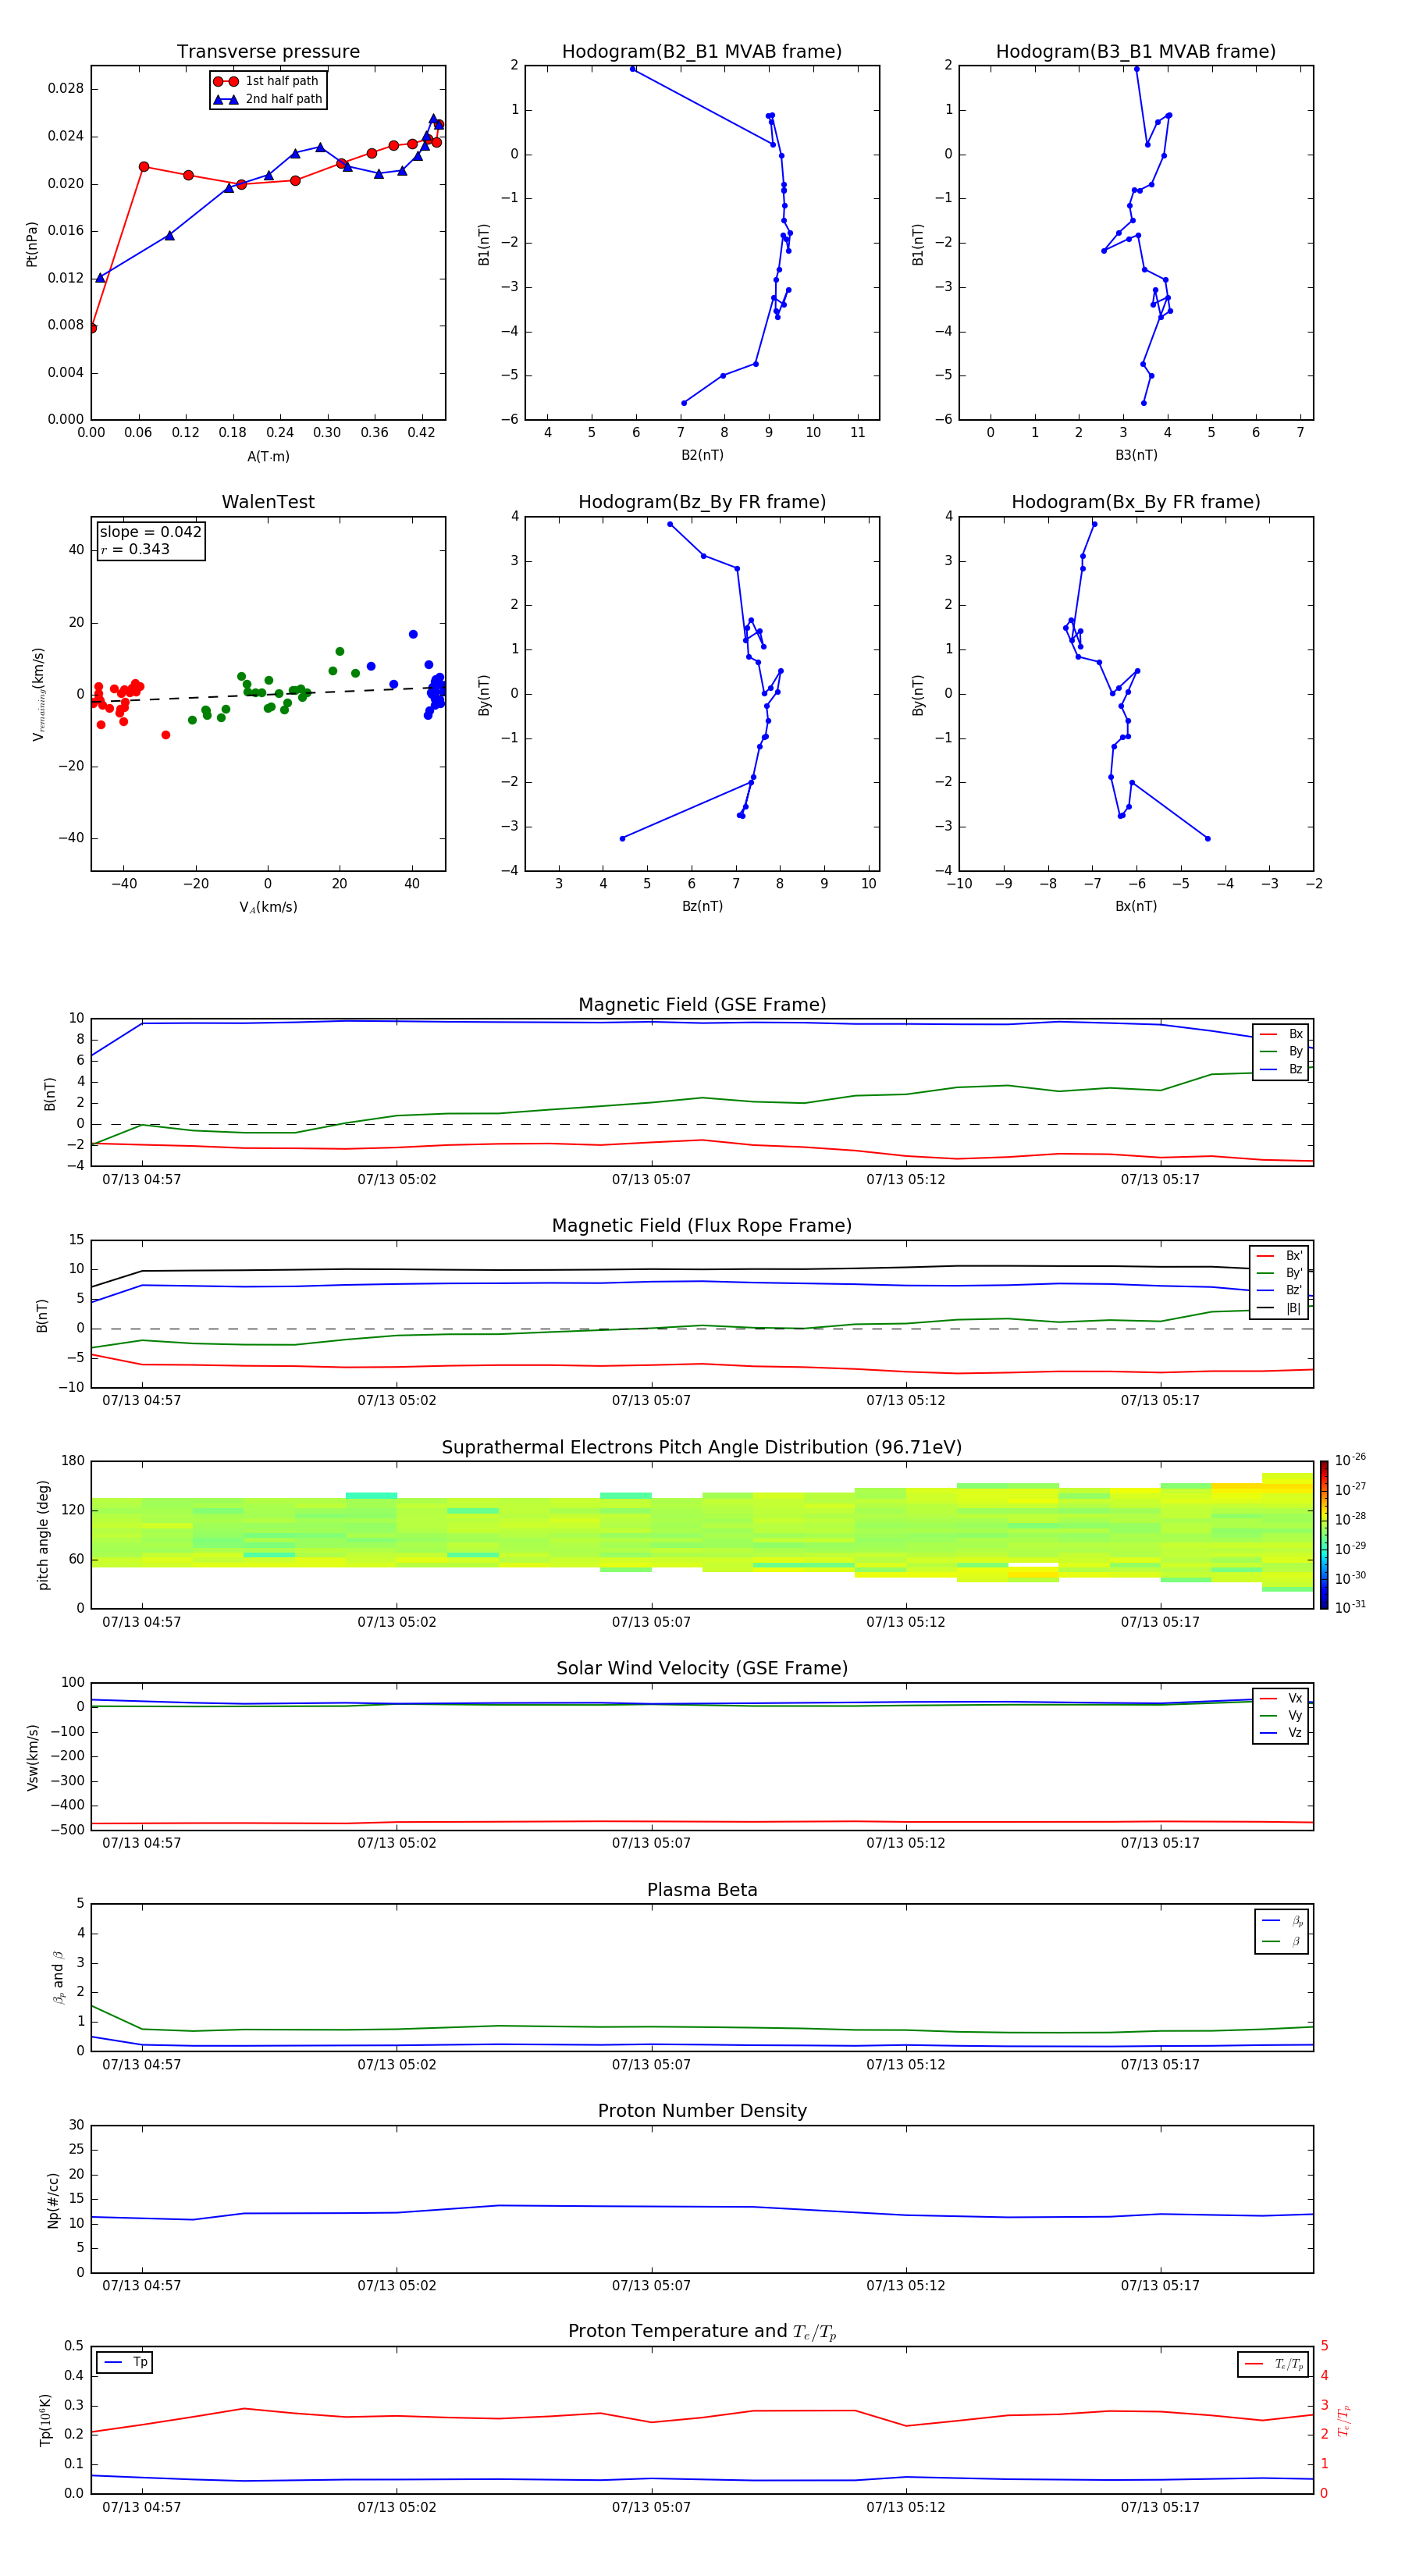Click the 'A(T·m)' x-axis label
This screenshot has width=1405, height=2576.
[x=268, y=456]
